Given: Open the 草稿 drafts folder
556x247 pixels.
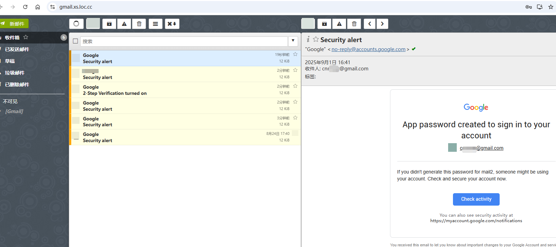Looking at the screenshot, I should 34,61.
